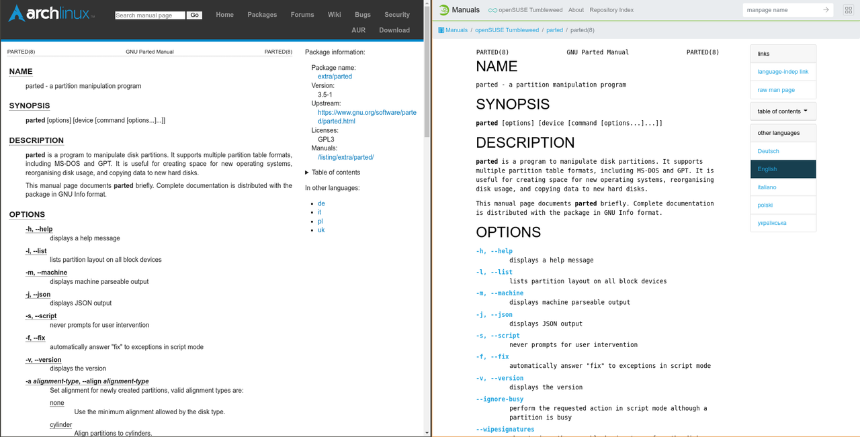
Task: Switch Arch man page to pl language
Action: click(320, 221)
